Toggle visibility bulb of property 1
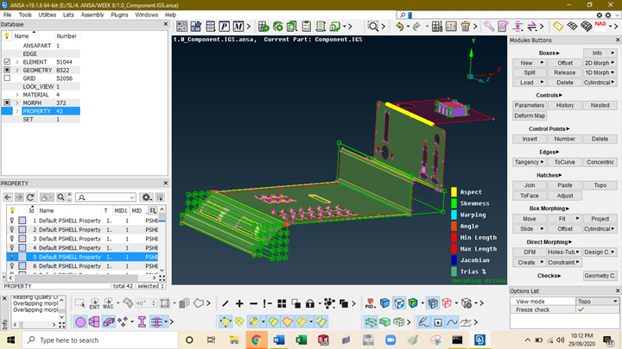 tap(12, 221)
